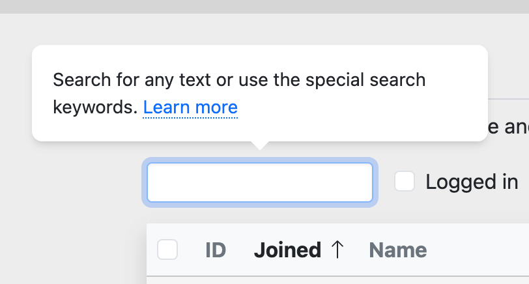Sort the table by ID column
This screenshot has height=284, width=529.
216,249
